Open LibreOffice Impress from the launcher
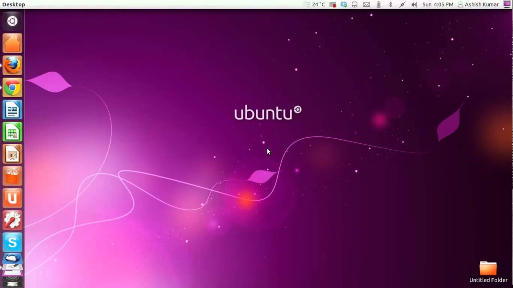 pos(12,154)
